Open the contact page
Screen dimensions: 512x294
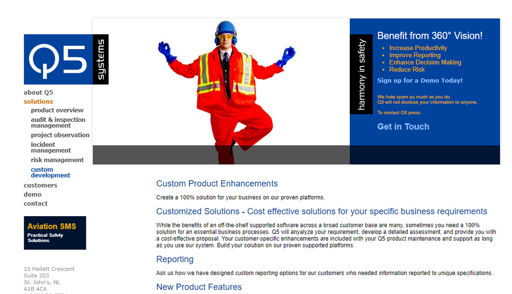[36, 203]
